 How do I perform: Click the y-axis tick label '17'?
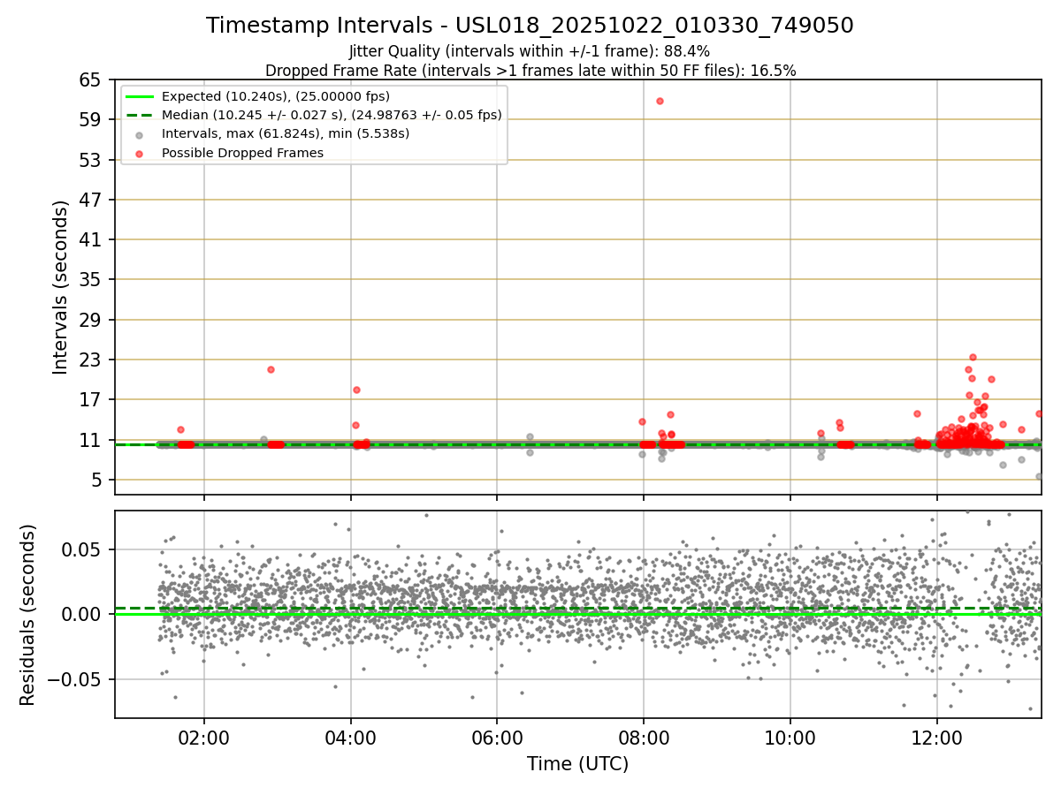tap(90, 400)
